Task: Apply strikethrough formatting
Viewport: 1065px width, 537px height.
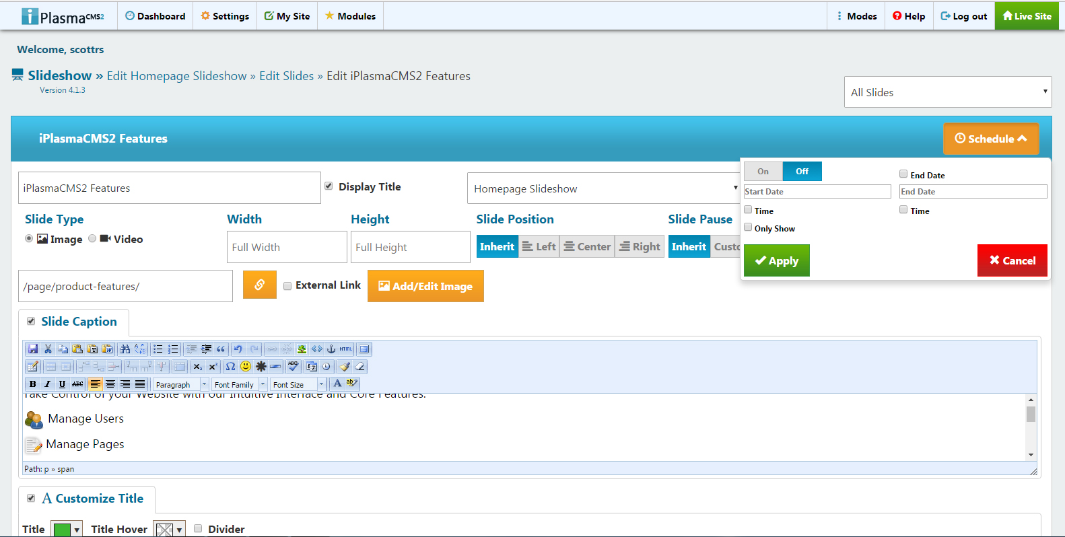Action: click(77, 384)
